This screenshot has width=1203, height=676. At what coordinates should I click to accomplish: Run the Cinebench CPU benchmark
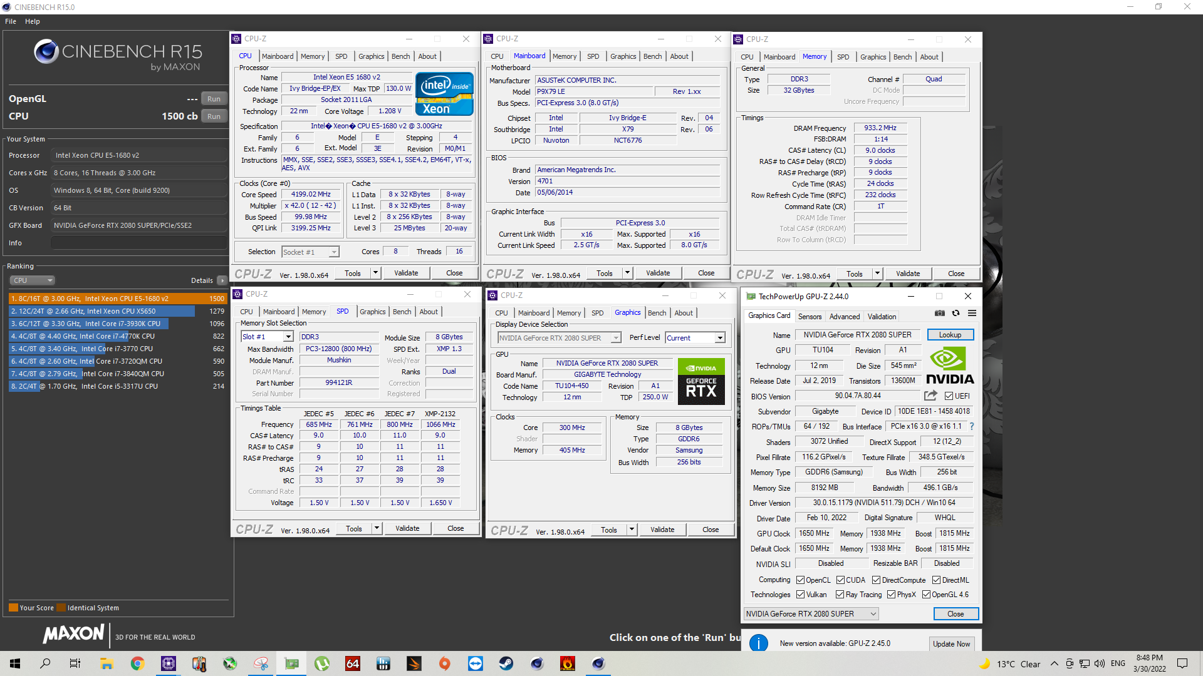click(214, 116)
